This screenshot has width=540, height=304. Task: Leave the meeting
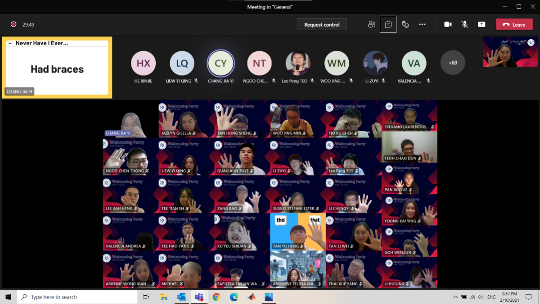[514, 25]
